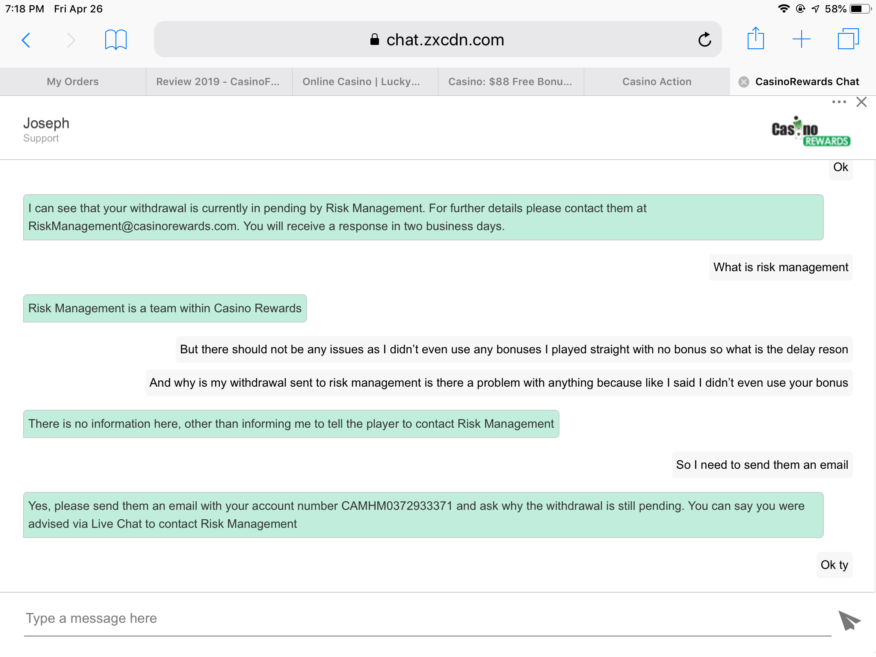Viewport: 876px width, 657px height.
Task: Click the 'But there should not be any issues' message
Action: [514, 349]
